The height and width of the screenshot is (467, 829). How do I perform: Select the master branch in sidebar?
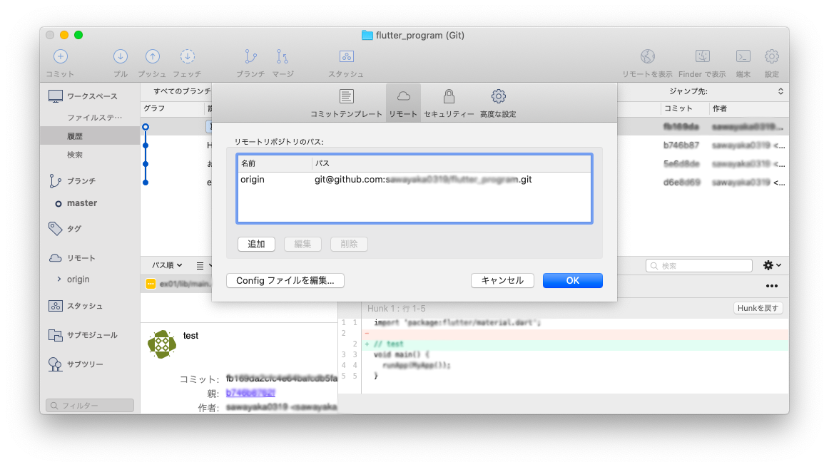(82, 203)
